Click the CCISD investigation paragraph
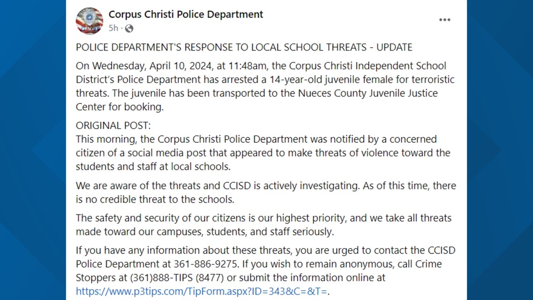 tap(262, 192)
